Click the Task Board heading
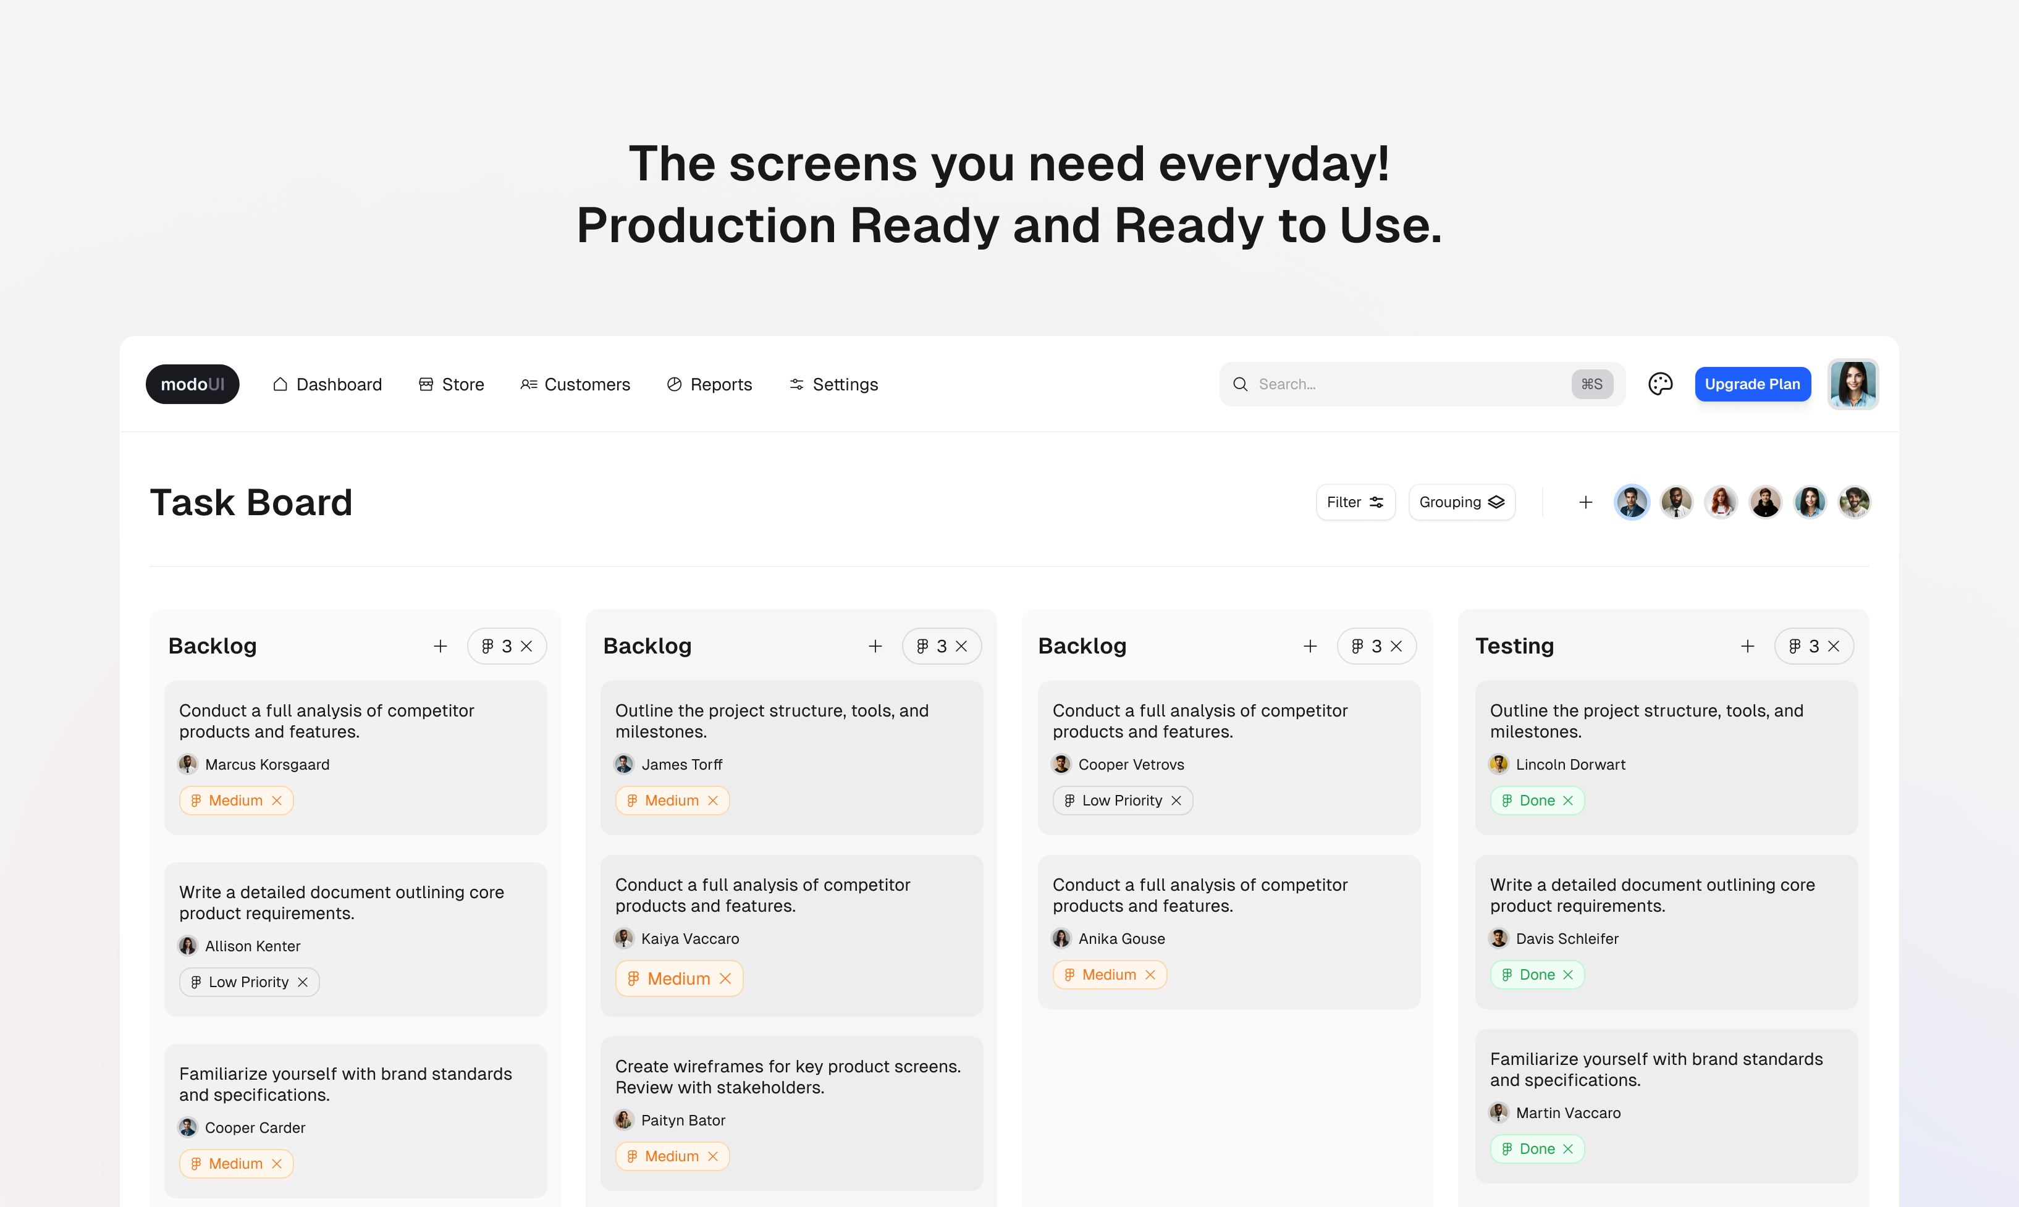Screen dimensions: 2019x1207 251,502
